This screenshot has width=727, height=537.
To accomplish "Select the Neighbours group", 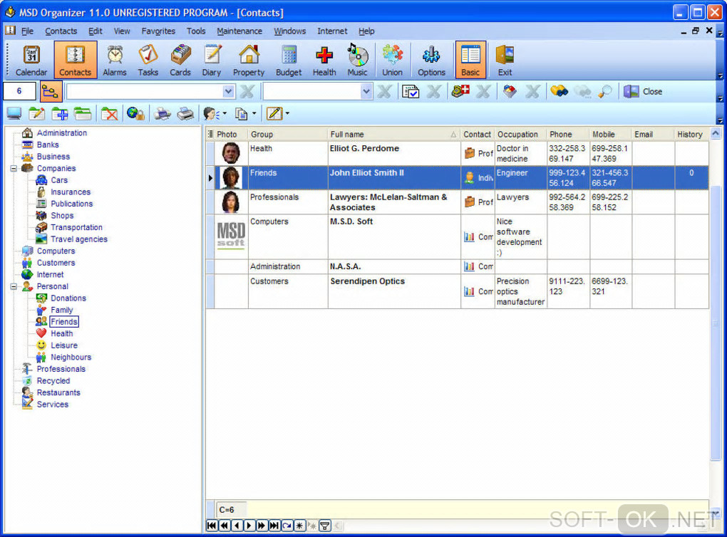I will click(x=71, y=358).
